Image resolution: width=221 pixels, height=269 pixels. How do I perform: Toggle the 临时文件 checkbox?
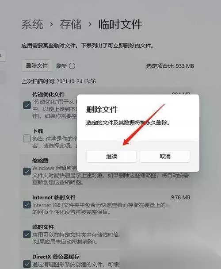[27, 234]
